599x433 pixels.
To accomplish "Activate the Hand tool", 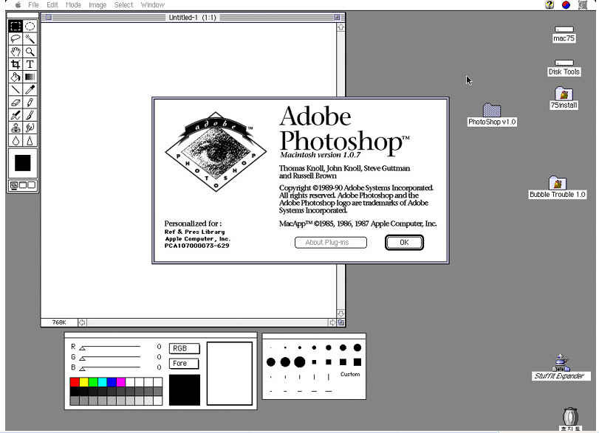I will [x=16, y=52].
